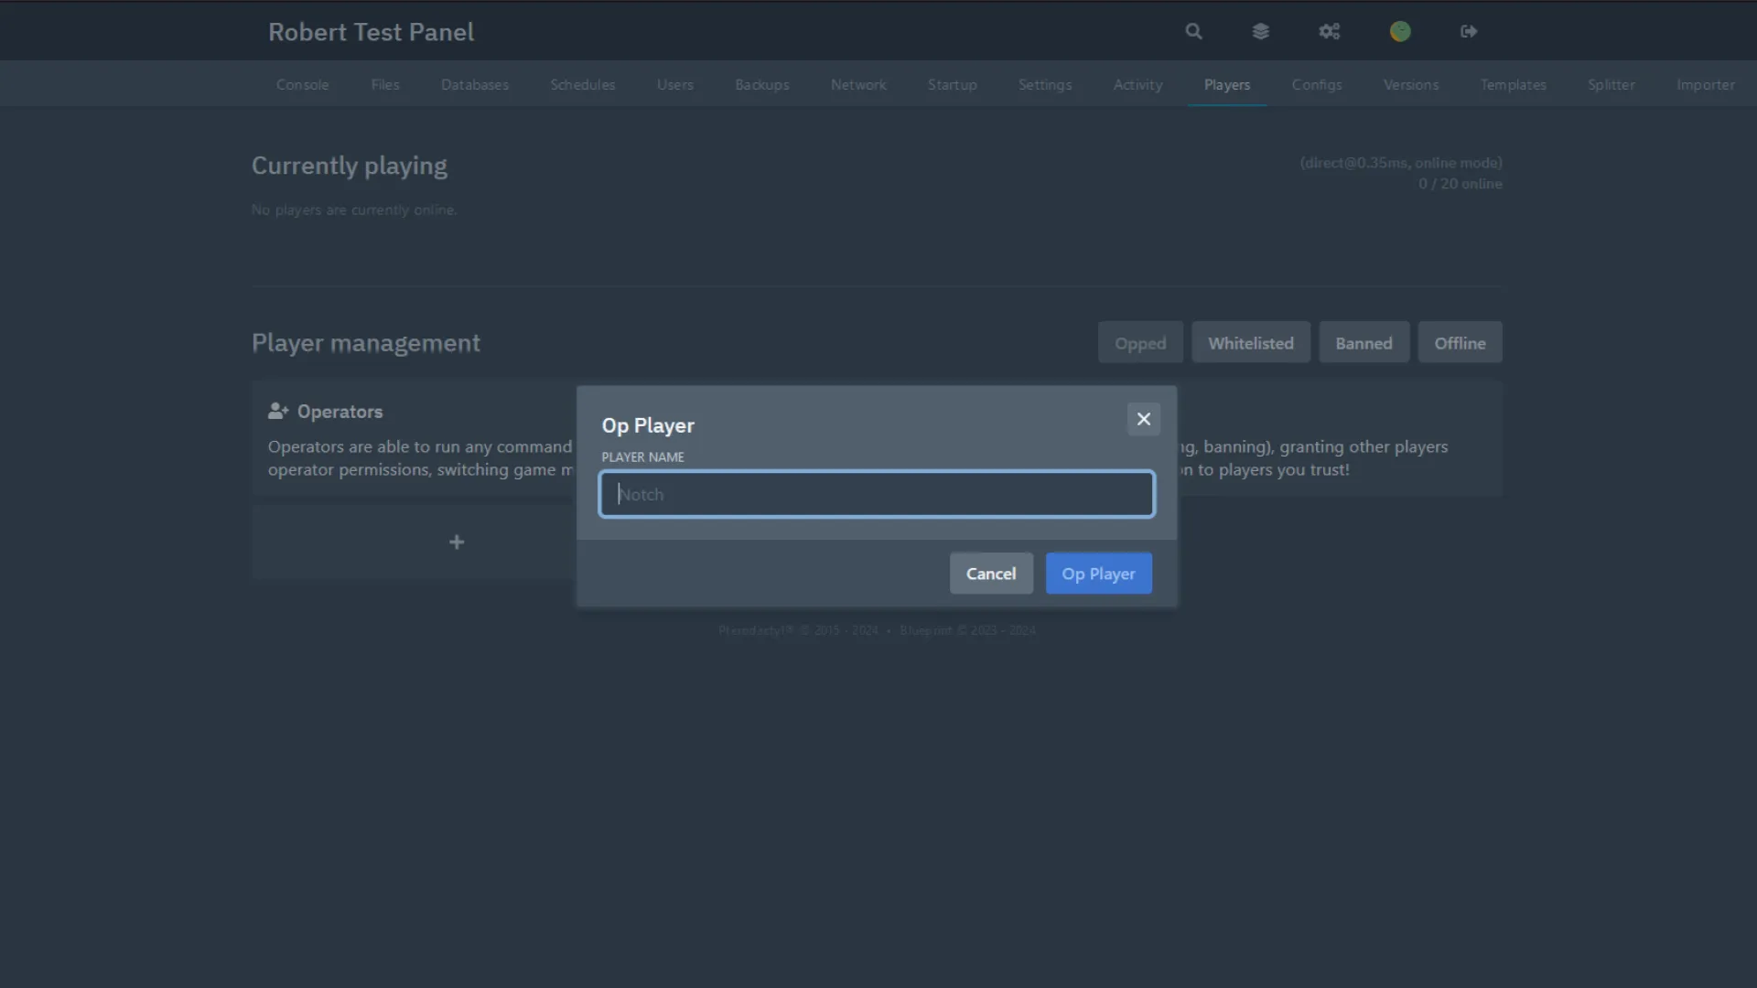This screenshot has width=1757, height=988.
Task: Click the sign out arrow icon
Action: 1469,31
